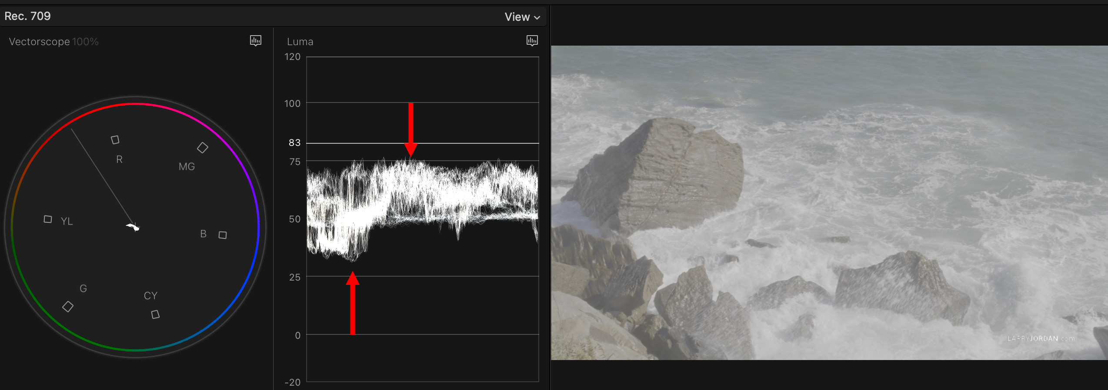Click the upward red arrow on waveform
The height and width of the screenshot is (390, 1108).
click(353, 303)
